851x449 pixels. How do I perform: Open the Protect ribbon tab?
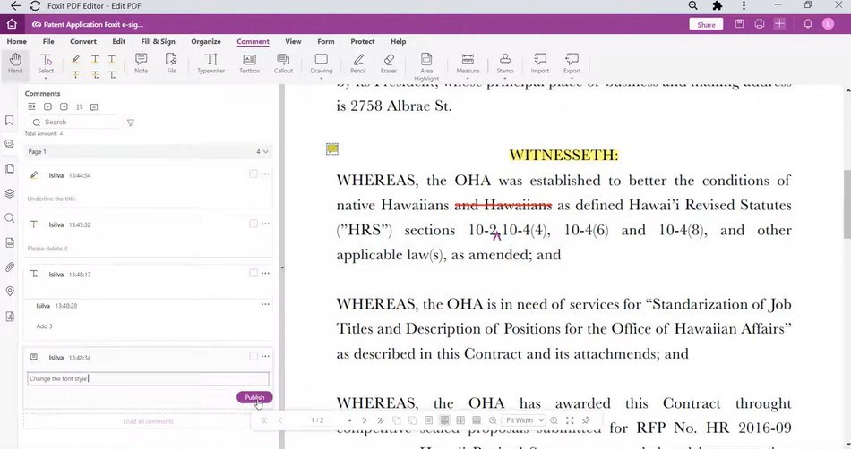pos(363,41)
